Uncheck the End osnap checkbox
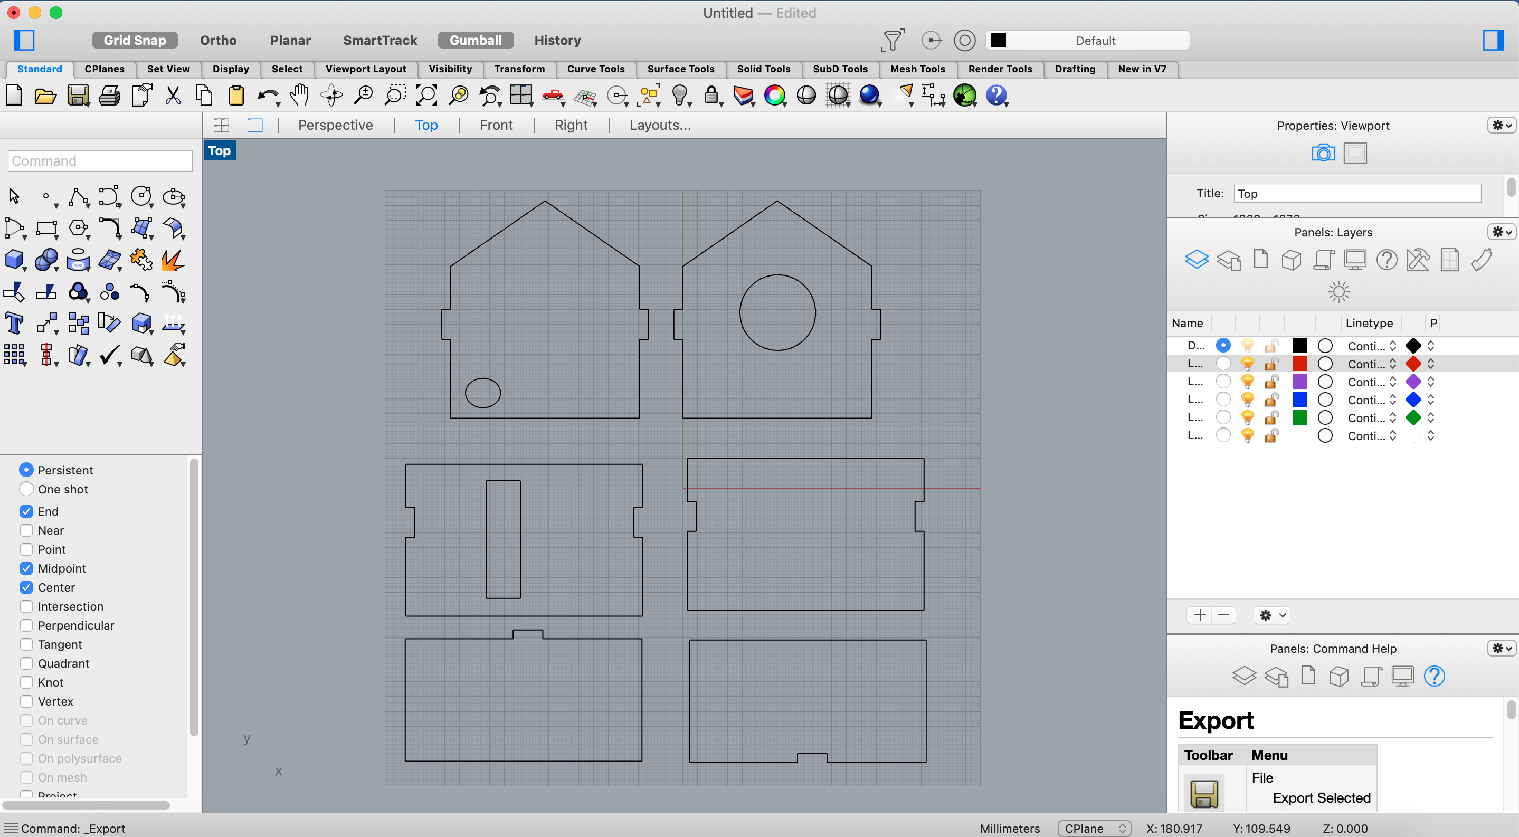The height and width of the screenshot is (837, 1519). click(26, 511)
